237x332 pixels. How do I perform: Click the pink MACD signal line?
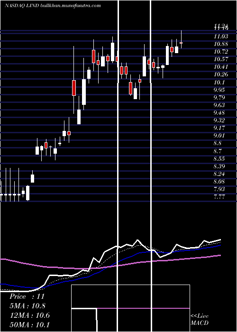tap(143, 308)
